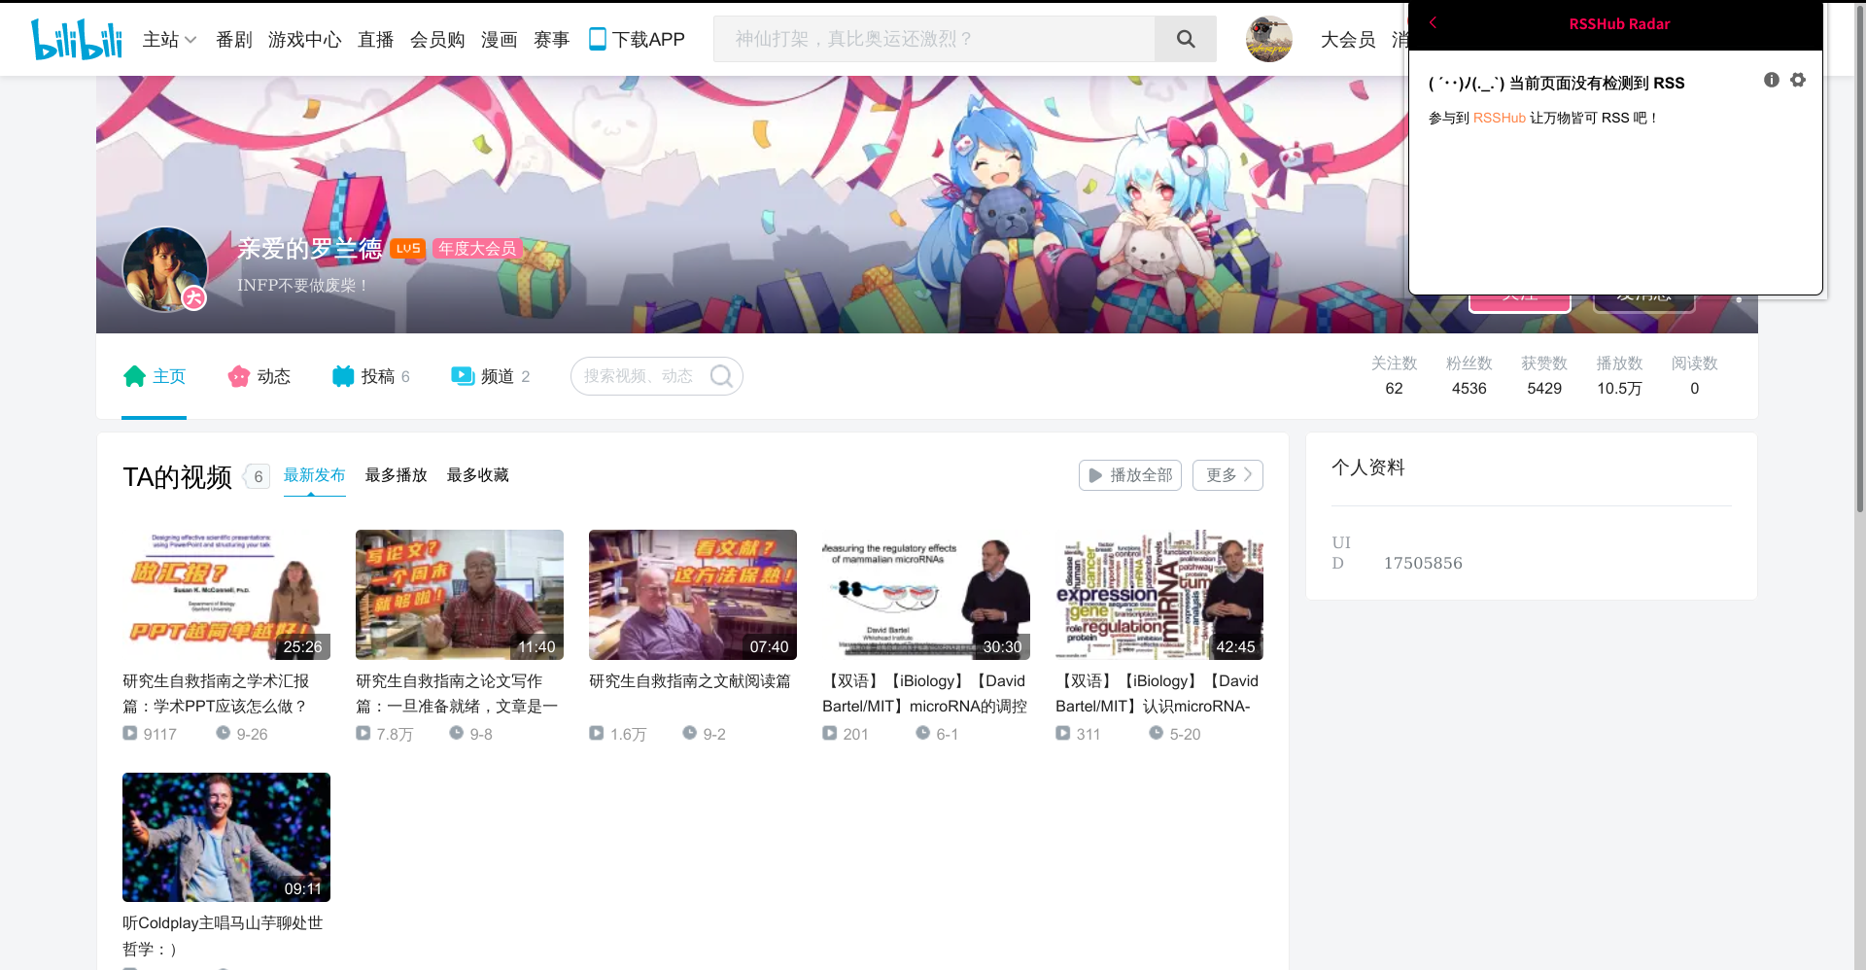
Task: Open the RSSHub link in the popup
Action: pos(1500,117)
